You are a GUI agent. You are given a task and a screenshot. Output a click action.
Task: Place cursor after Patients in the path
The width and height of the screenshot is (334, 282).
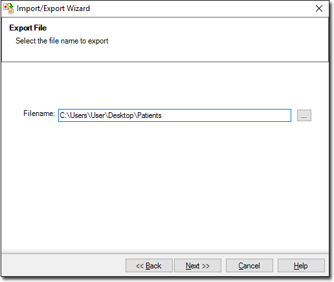coord(162,115)
